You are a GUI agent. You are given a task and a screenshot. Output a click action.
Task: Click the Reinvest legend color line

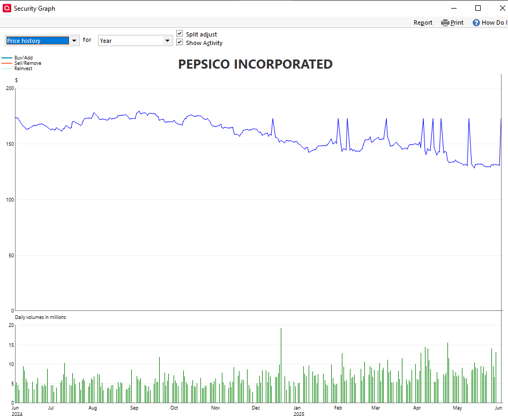coord(7,69)
